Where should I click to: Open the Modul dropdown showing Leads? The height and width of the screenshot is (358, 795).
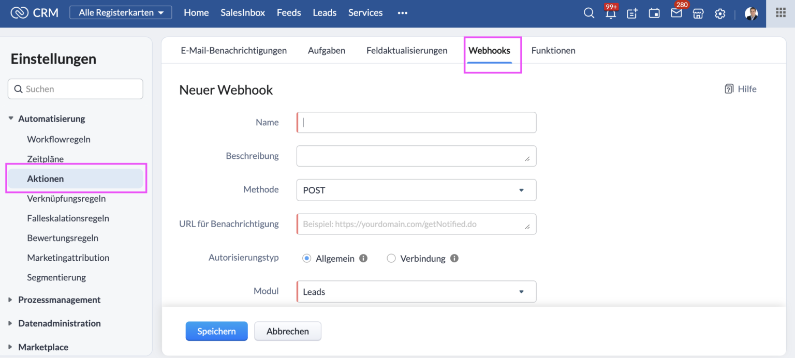[x=416, y=291]
